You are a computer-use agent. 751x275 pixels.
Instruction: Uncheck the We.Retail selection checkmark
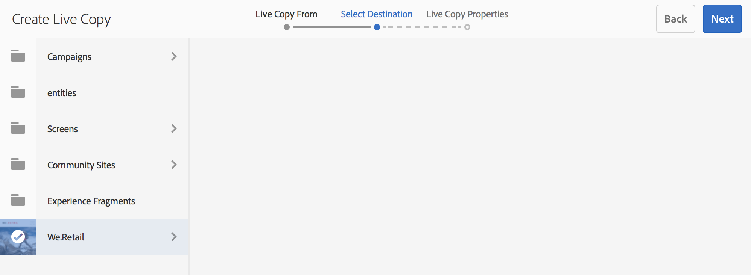[x=18, y=237]
